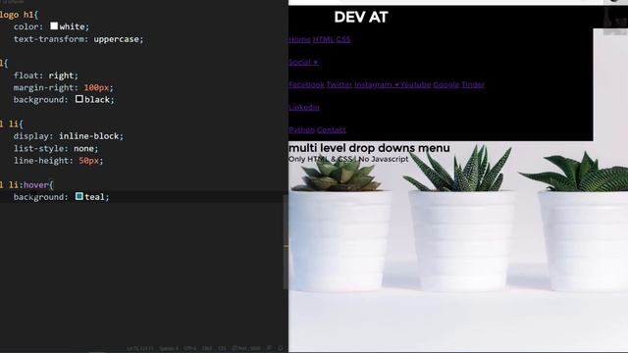Open the HTML nav link
The height and width of the screenshot is (353, 628).
tap(323, 39)
